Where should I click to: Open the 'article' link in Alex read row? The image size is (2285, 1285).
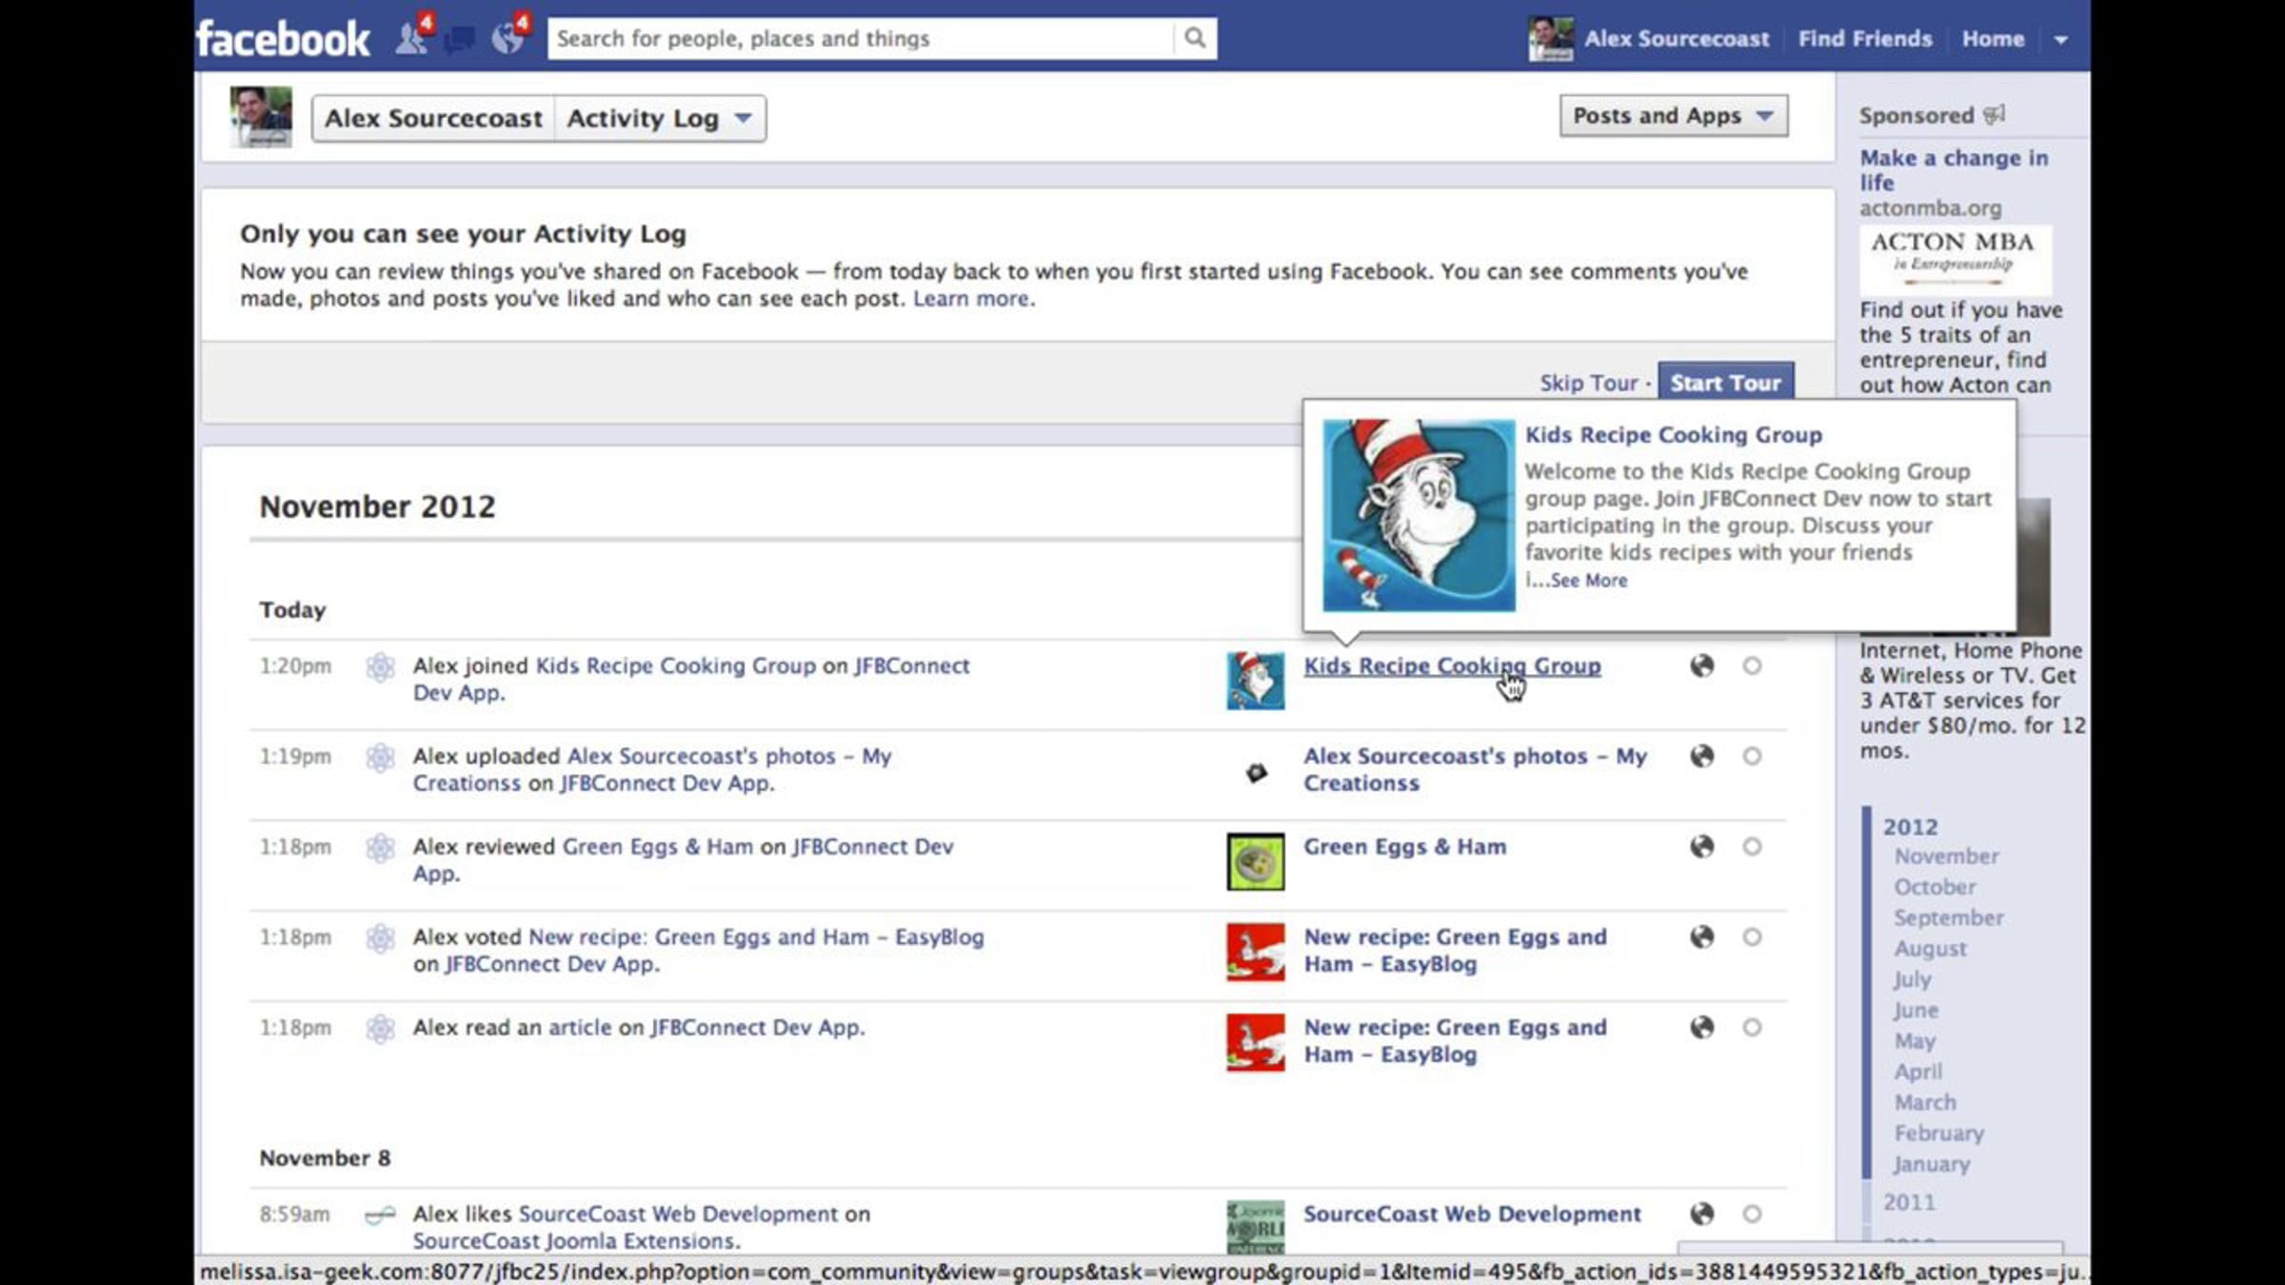pos(580,1028)
